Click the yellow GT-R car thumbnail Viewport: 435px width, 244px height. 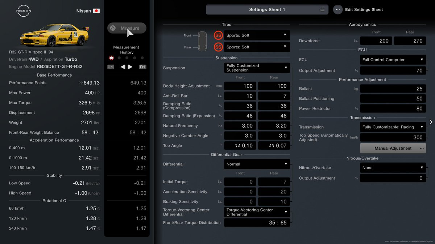coord(54,35)
